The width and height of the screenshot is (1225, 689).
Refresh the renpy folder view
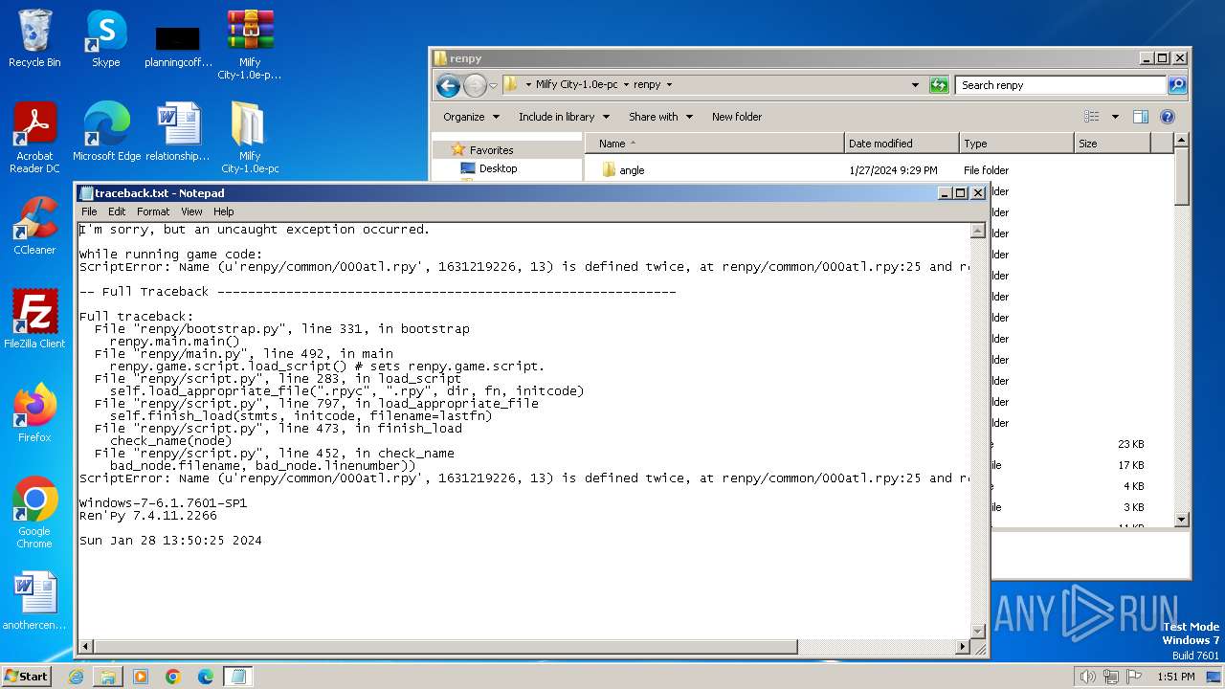[939, 85]
